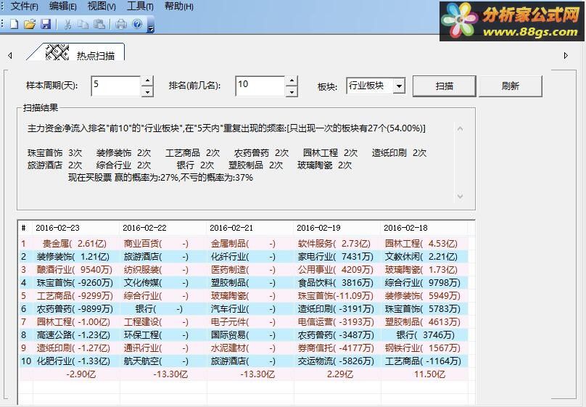The image size is (586, 407).
Task: Click the scan results scroll up arrow
Action: pos(460,128)
